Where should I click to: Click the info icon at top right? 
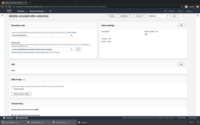[198, 16]
